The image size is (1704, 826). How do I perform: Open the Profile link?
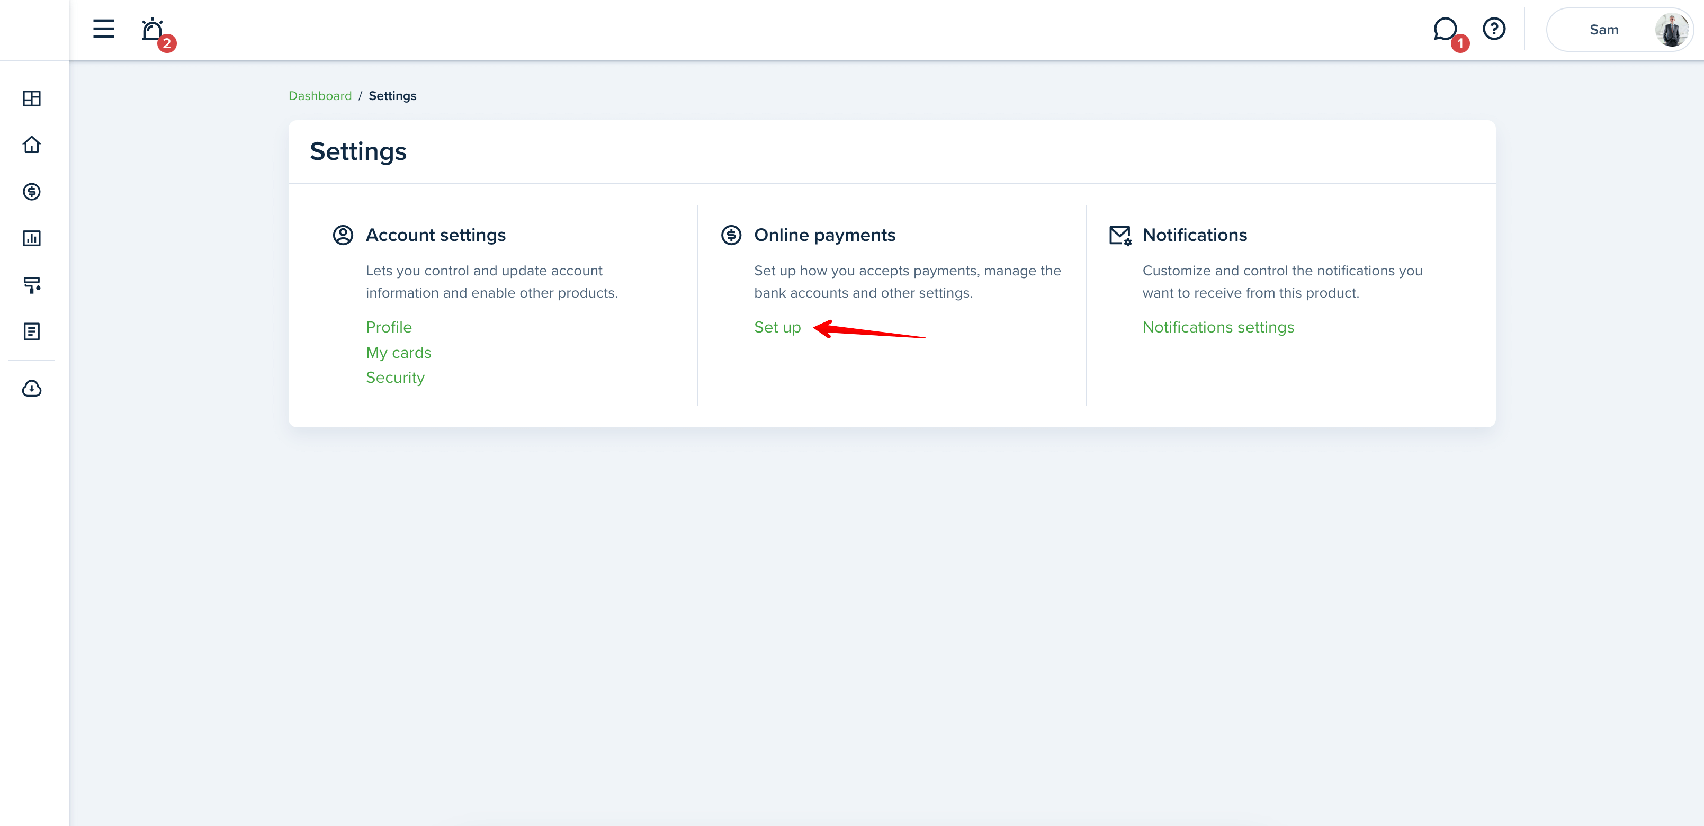pyautogui.click(x=388, y=327)
